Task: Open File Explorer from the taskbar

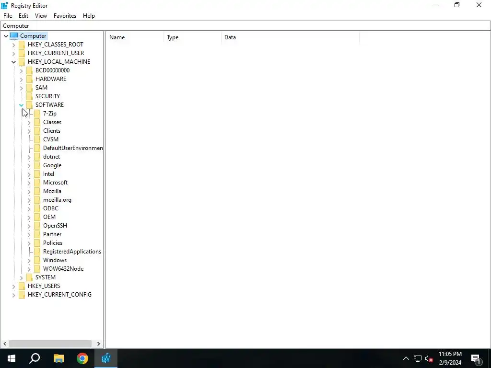Action: point(58,358)
